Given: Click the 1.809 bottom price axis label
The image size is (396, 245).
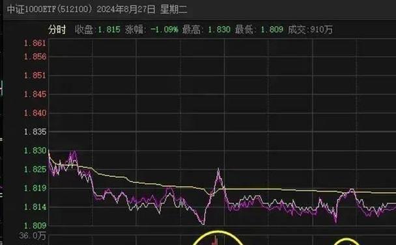Looking at the screenshot, I should click(x=35, y=225).
